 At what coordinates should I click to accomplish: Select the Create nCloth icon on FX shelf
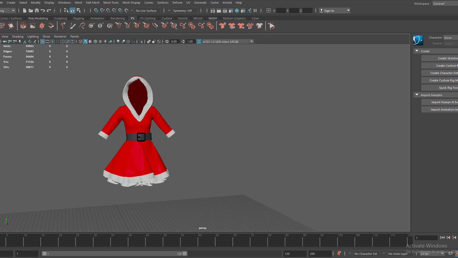[222, 25]
